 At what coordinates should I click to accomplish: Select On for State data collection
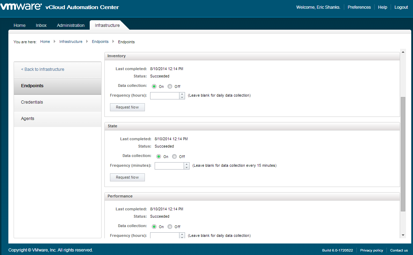pos(159,157)
